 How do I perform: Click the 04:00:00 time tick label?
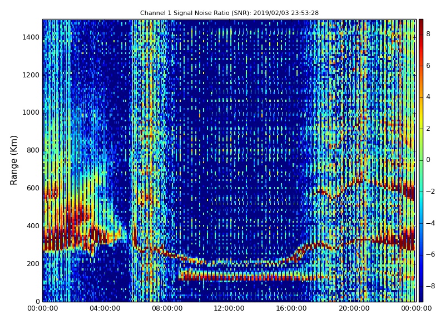105,308
